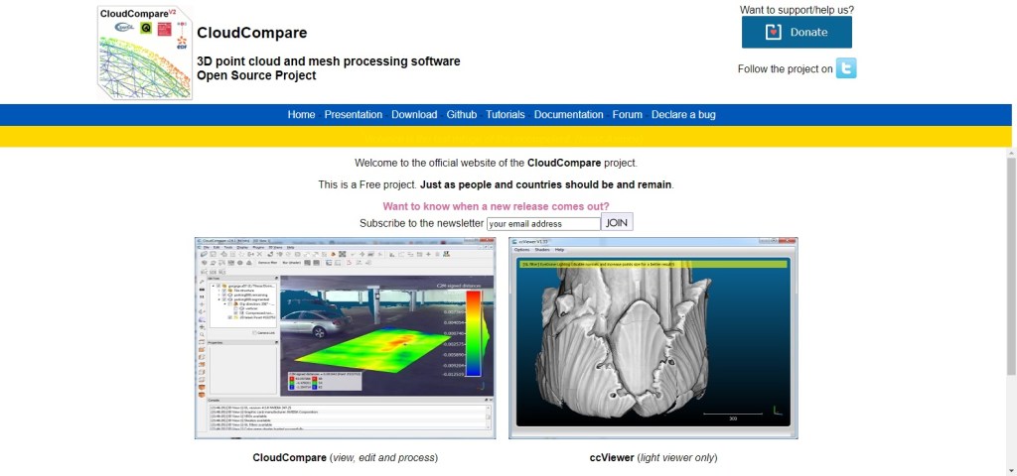1017x476 pixels.
Task: Open the Presentation menu item
Action: tap(353, 115)
